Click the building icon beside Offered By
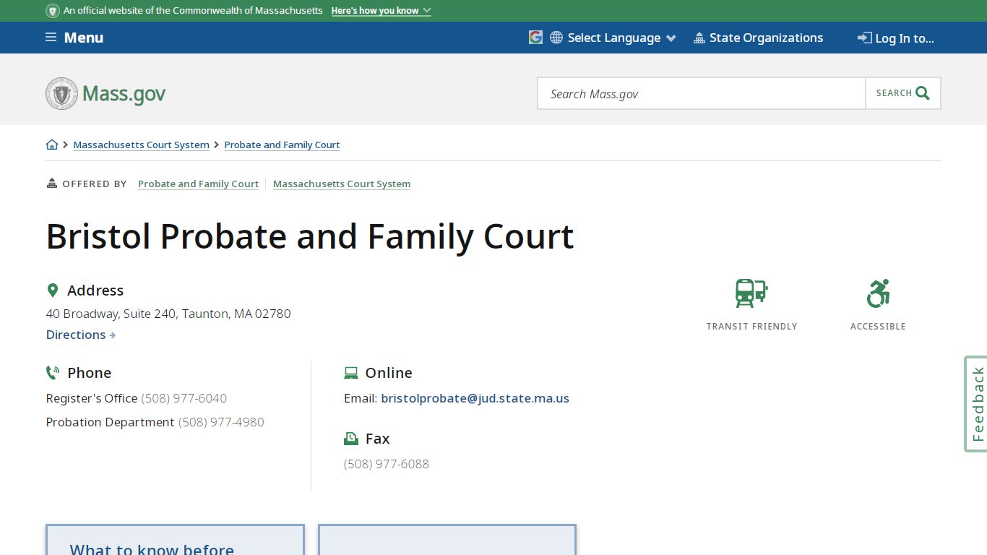The width and height of the screenshot is (987, 555). (52, 184)
